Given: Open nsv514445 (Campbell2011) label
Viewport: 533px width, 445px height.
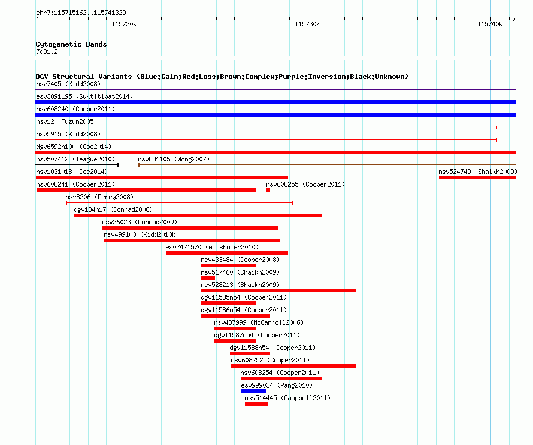Looking at the screenshot, I should tap(287, 398).
